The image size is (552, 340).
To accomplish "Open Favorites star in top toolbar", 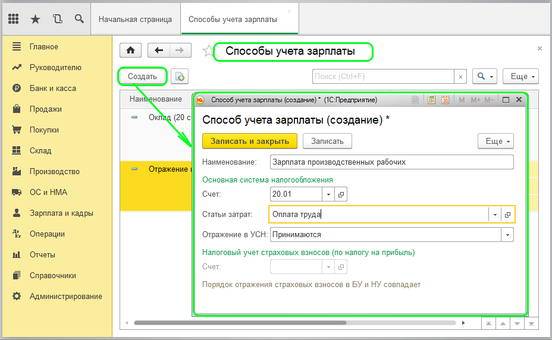I will (35, 19).
